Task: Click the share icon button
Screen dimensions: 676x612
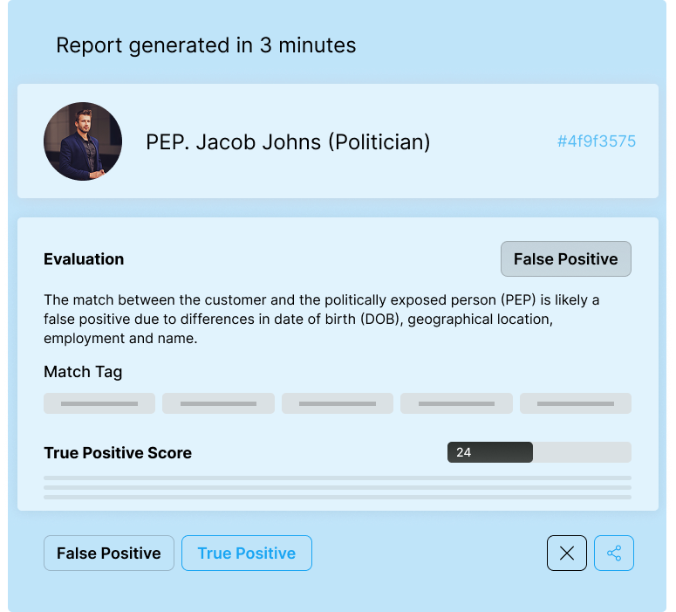Action: pyautogui.click(x=614, y=553)
